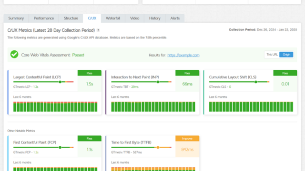Click the FCP Pass badge
Viewport: 305px width, 171px height.
[90, 138]
